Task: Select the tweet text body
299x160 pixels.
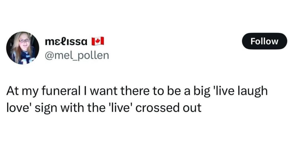Action: (x=138, y=99)
